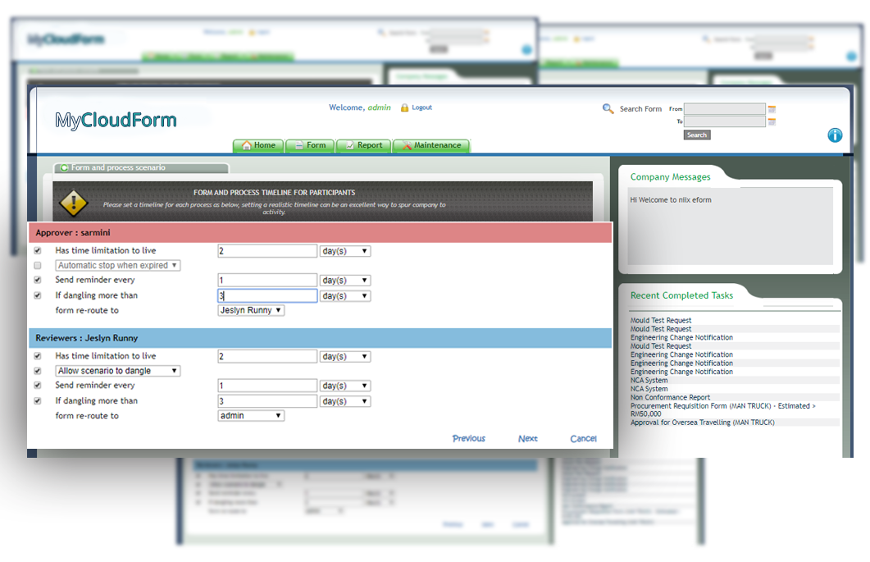Click the Next link at the bottom
This screenshot has height=562, width=870.
[527, 438]
